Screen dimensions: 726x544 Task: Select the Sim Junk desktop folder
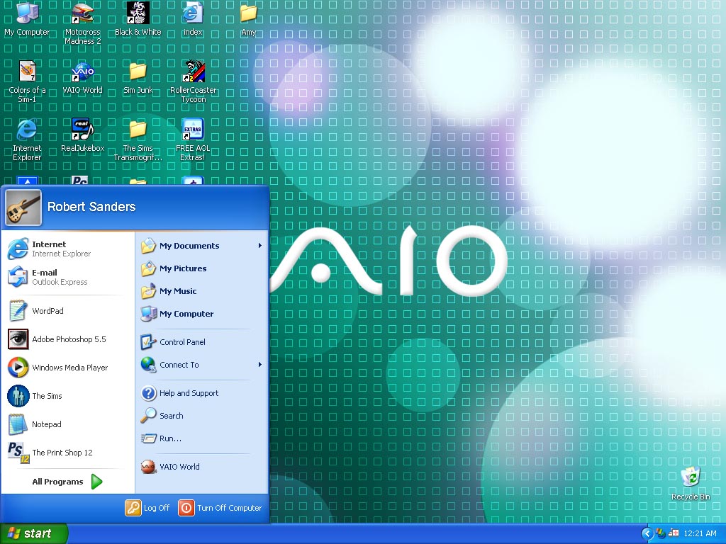138,78
